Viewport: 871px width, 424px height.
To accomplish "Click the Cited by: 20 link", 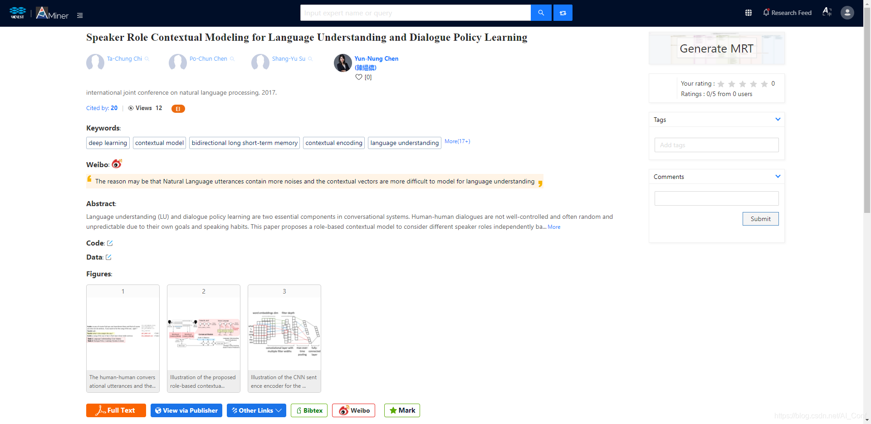I will tap(102, 108).
